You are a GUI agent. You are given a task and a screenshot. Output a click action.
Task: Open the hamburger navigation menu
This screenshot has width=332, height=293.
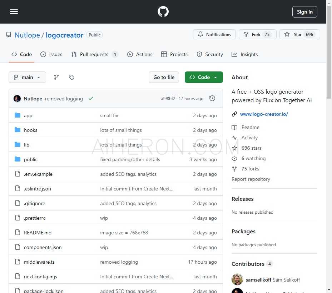(14, 12)
